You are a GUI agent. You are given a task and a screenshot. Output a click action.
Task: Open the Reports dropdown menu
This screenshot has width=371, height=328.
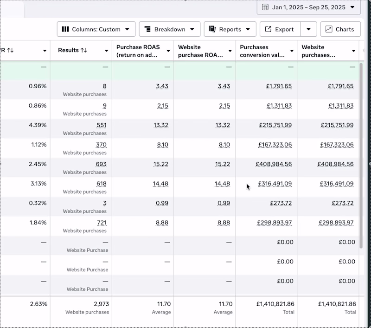230,29
